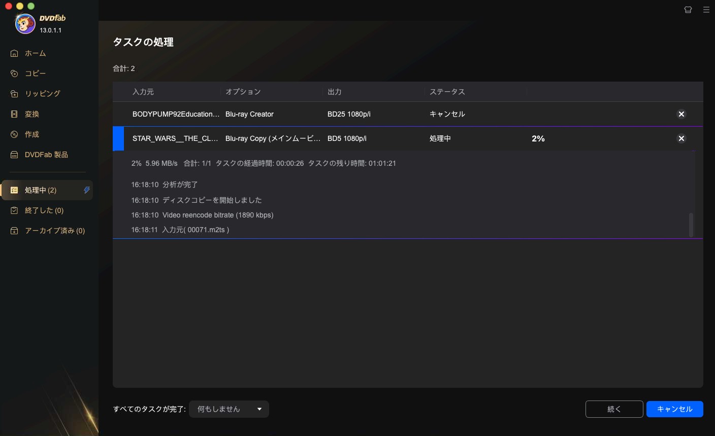Image resolution: width=715 pixels, height=436 pixels.
Task: Click the すべてのタスクが完了: label
Action: pos(149,409)
